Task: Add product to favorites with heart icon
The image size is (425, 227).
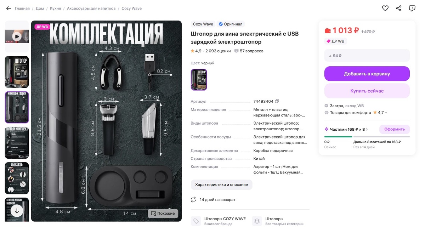Action: tap(385, 8)
